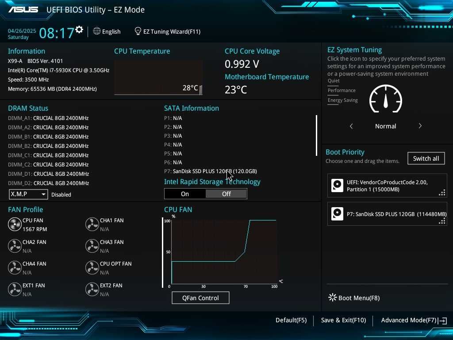
Task: Select the Performance tuning option
Action: pyautogui.click(x=342, y=90)
